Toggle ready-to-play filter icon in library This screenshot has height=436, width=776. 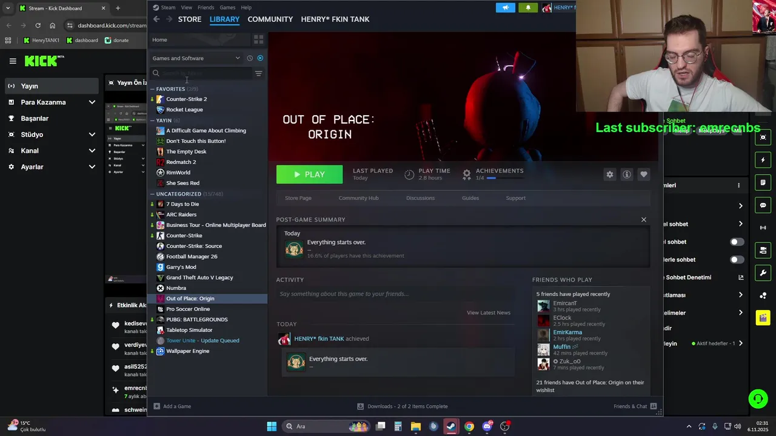(260, 58)
